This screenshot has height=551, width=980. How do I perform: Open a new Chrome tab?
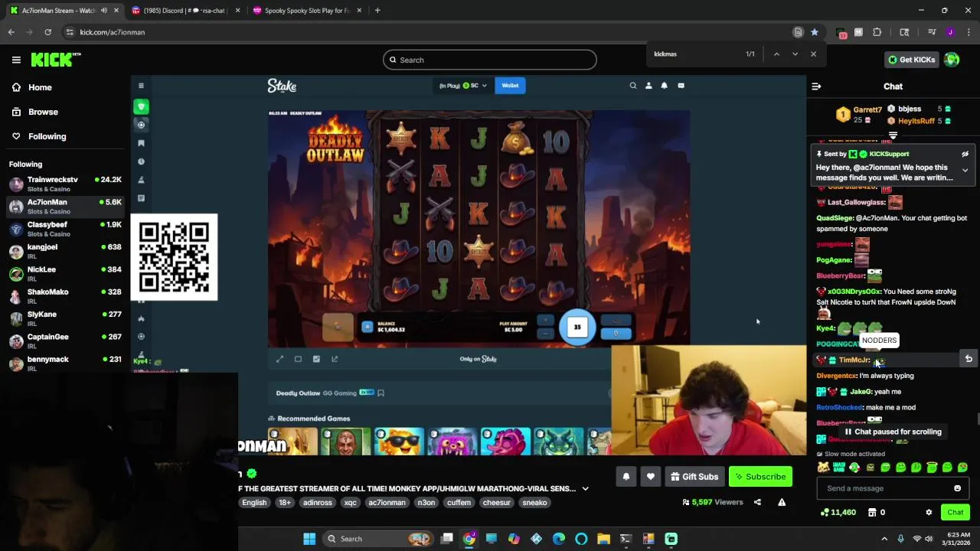click(x=377, y=11)
